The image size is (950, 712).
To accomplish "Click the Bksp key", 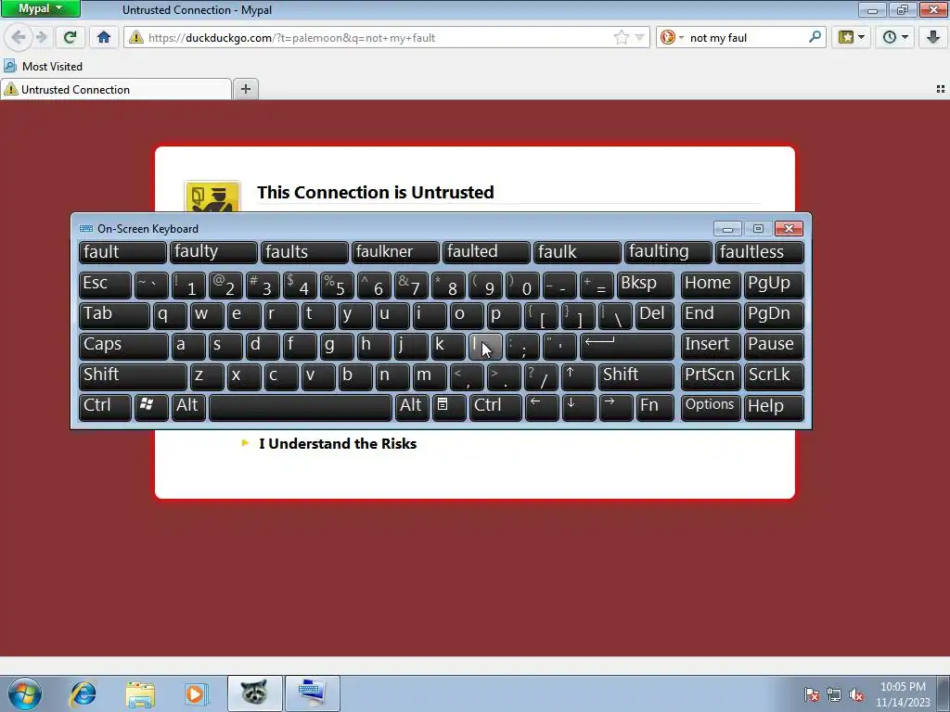I will 645,285.
